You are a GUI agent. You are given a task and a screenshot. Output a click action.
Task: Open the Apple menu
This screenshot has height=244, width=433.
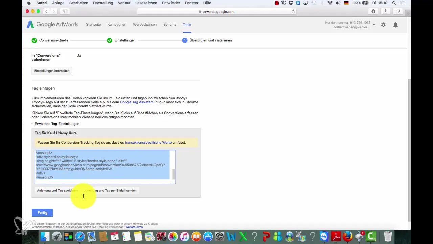(x=29, y=3)
